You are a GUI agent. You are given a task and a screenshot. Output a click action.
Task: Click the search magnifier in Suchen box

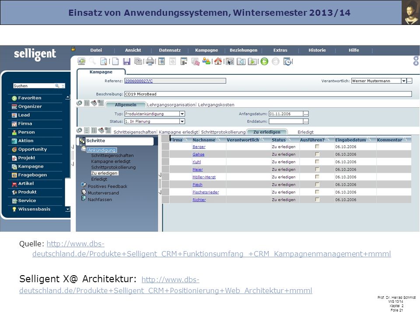pos(57,86)
